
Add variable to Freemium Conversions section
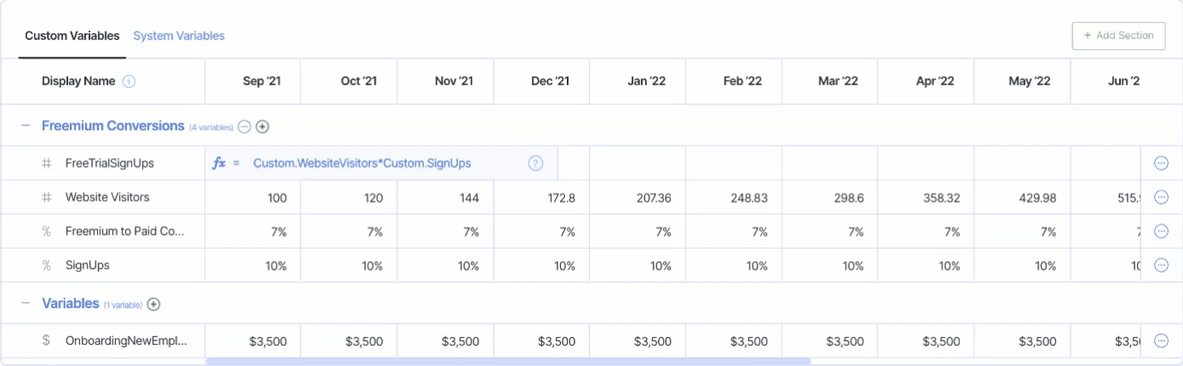click(263, 127)
